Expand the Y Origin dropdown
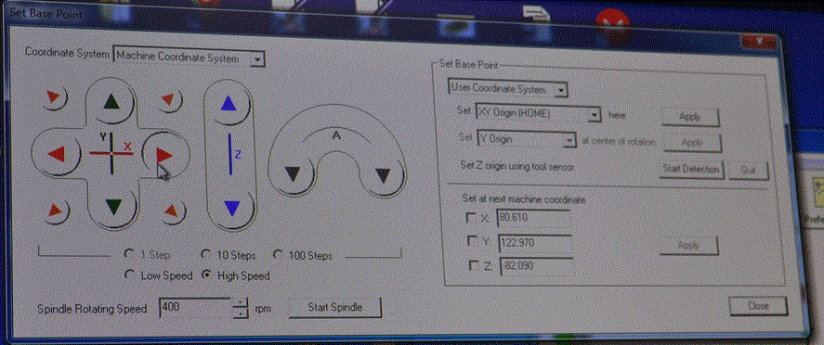 [x=569, y=140]
